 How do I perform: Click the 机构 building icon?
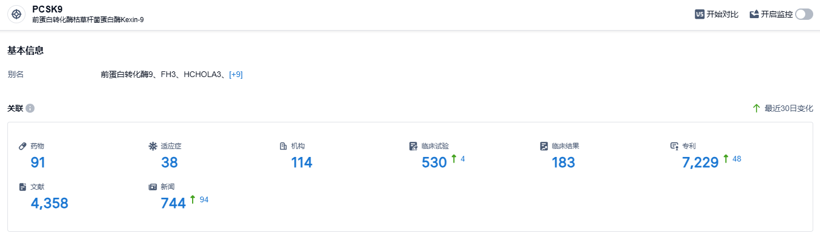coord(283,146)
